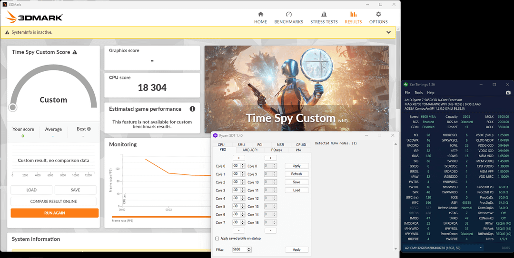Click the FMax value spinner arrows
The image size is (514, 258).
coord(249,249)
